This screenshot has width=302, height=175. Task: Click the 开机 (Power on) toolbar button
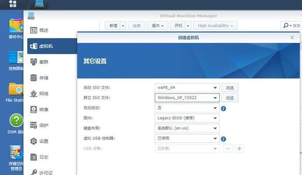[178, 26]
